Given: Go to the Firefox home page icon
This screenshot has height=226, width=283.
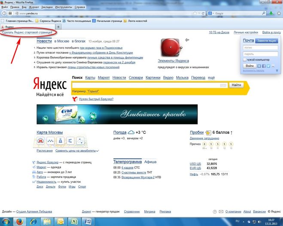Looking at the screenshot, I should [279, 13].
